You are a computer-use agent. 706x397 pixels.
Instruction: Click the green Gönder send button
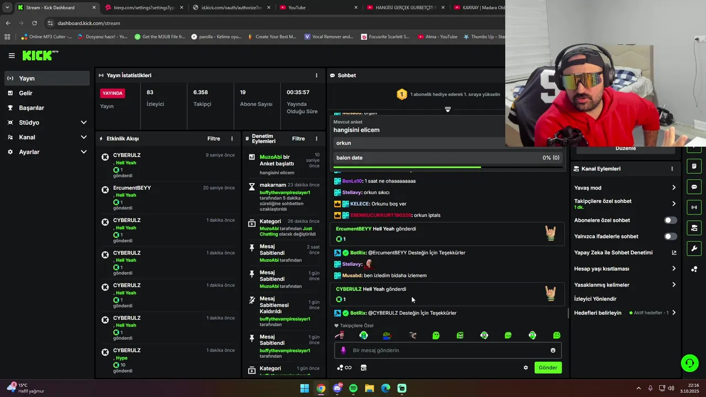coord(548,368)
